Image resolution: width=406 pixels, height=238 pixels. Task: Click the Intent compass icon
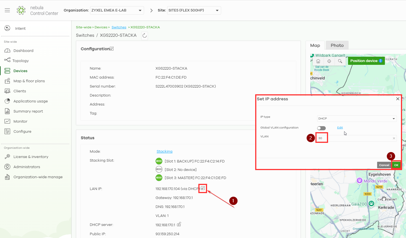(8, 28)
